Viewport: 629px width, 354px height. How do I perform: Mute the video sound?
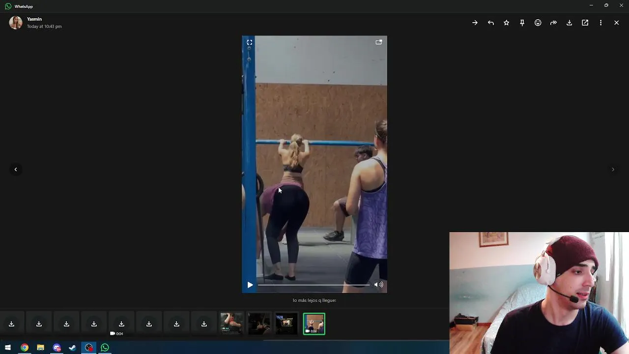point(378,285)
